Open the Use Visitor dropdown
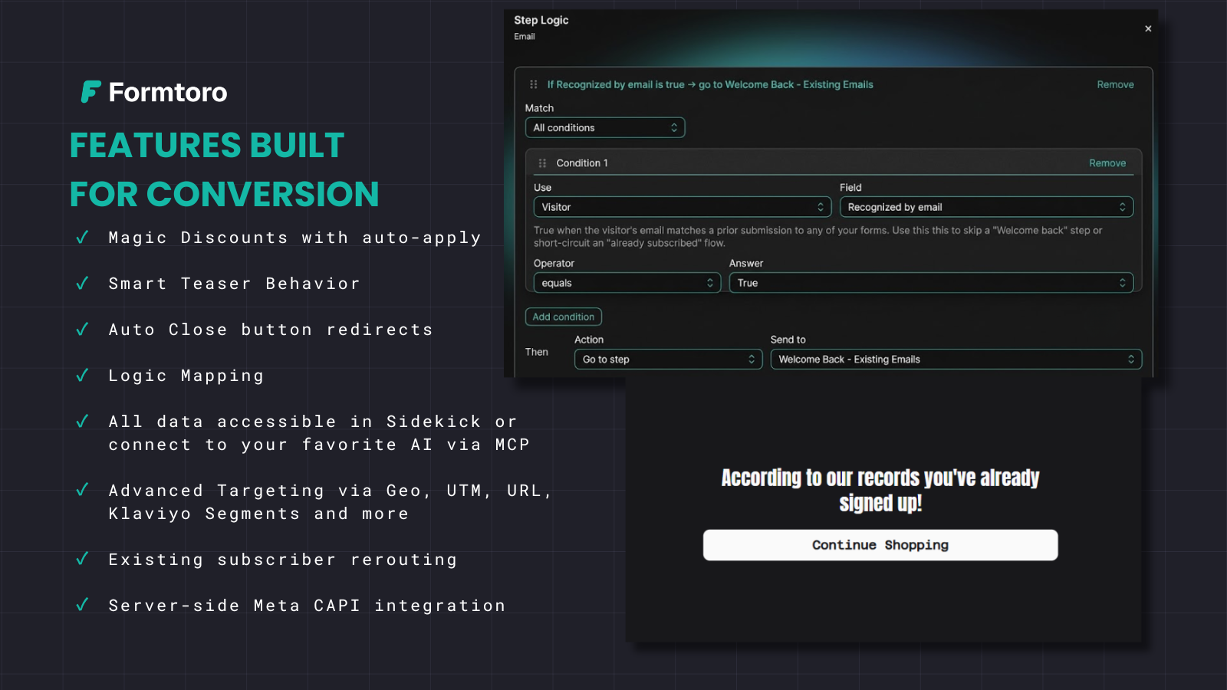Image resolution: width=1227 pixels, height=690 pixels. click(x=683, y=207)
